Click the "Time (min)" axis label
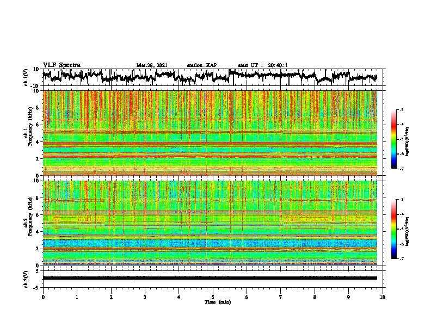Image resolution: width=431 pixels, height=333 pixels. (x=218, y=302)
